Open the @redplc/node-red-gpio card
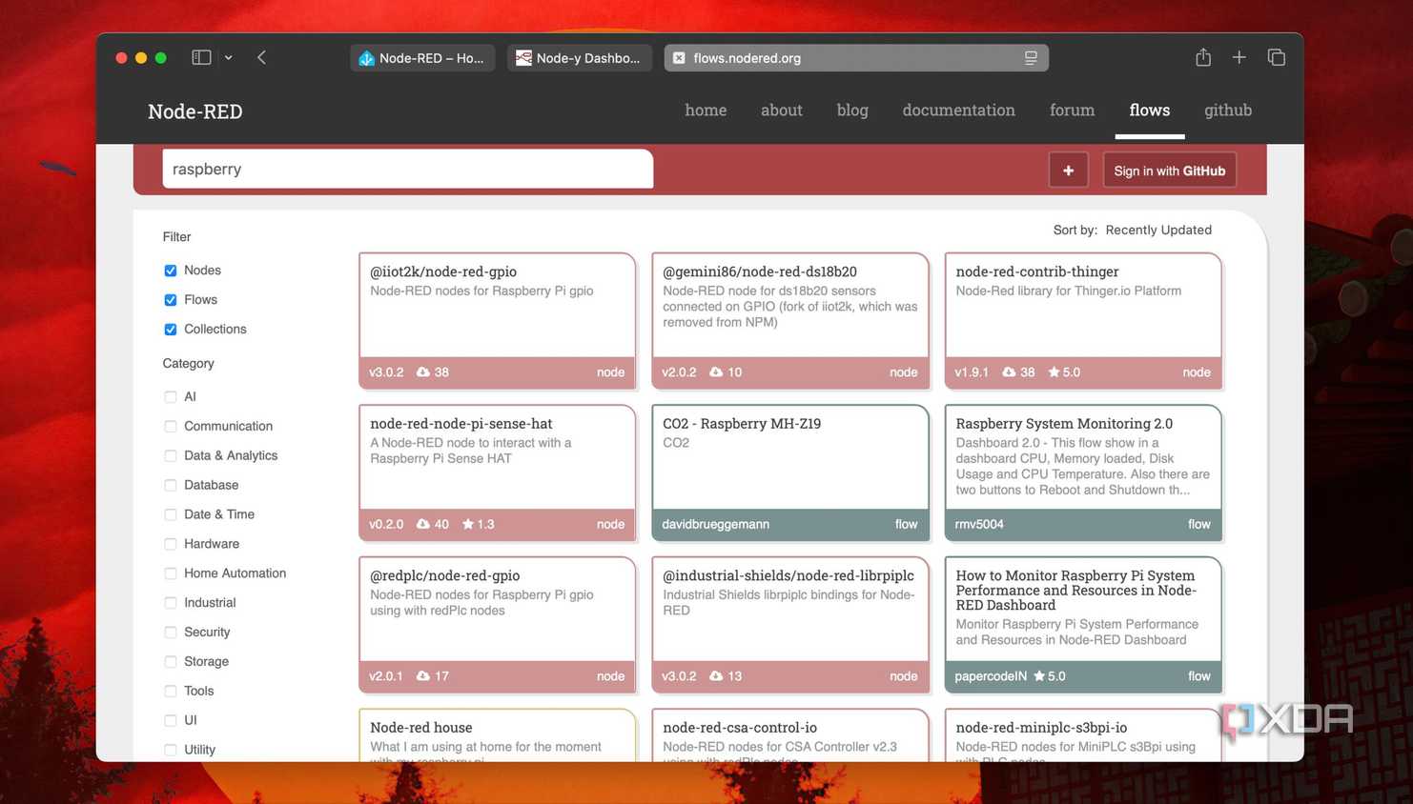This screenshot has height=804, width=1413. (x=497, y=625)
